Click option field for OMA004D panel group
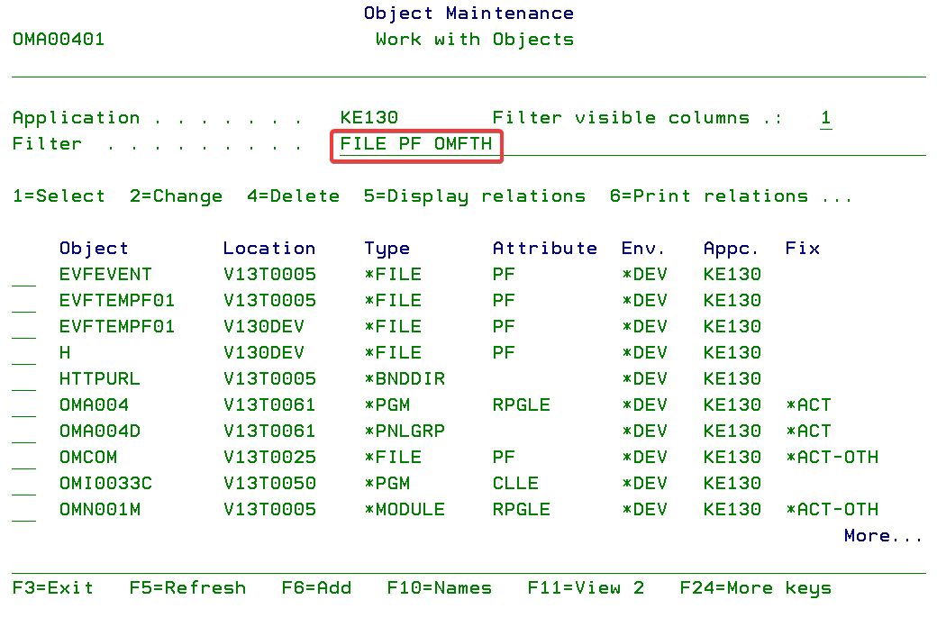937x627 pixels. 23,432
